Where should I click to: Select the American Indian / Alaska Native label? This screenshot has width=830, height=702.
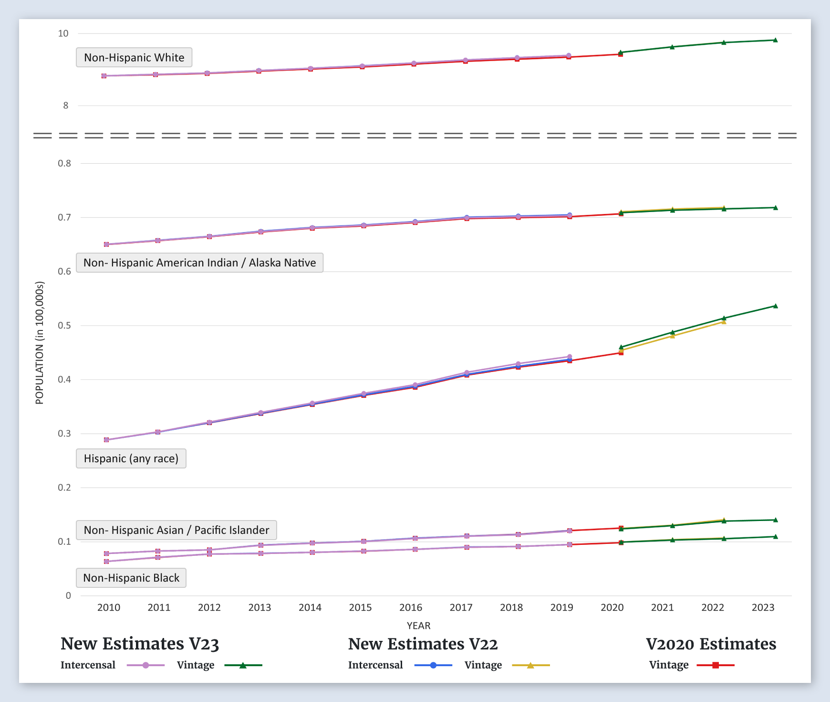click(199, 263)
